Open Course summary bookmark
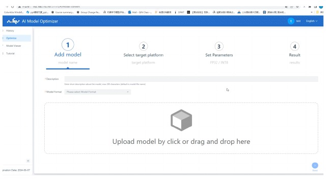 [63, 12]
